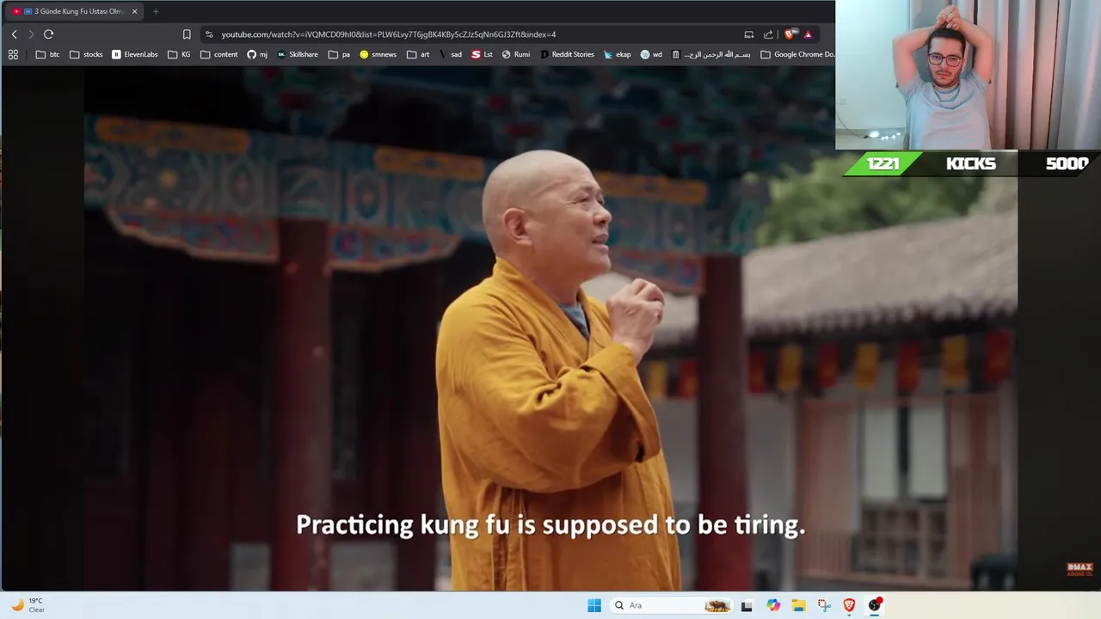Viewport: 1101px width, 619px height.
Task: Launch Copilot from the taskbar
Action: click(x=773, y=605)
